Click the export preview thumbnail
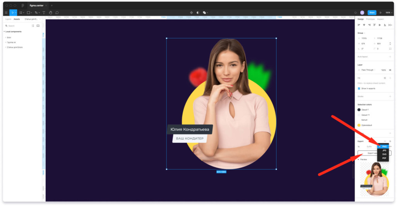397x206 pixels. [x=374, y=179]
